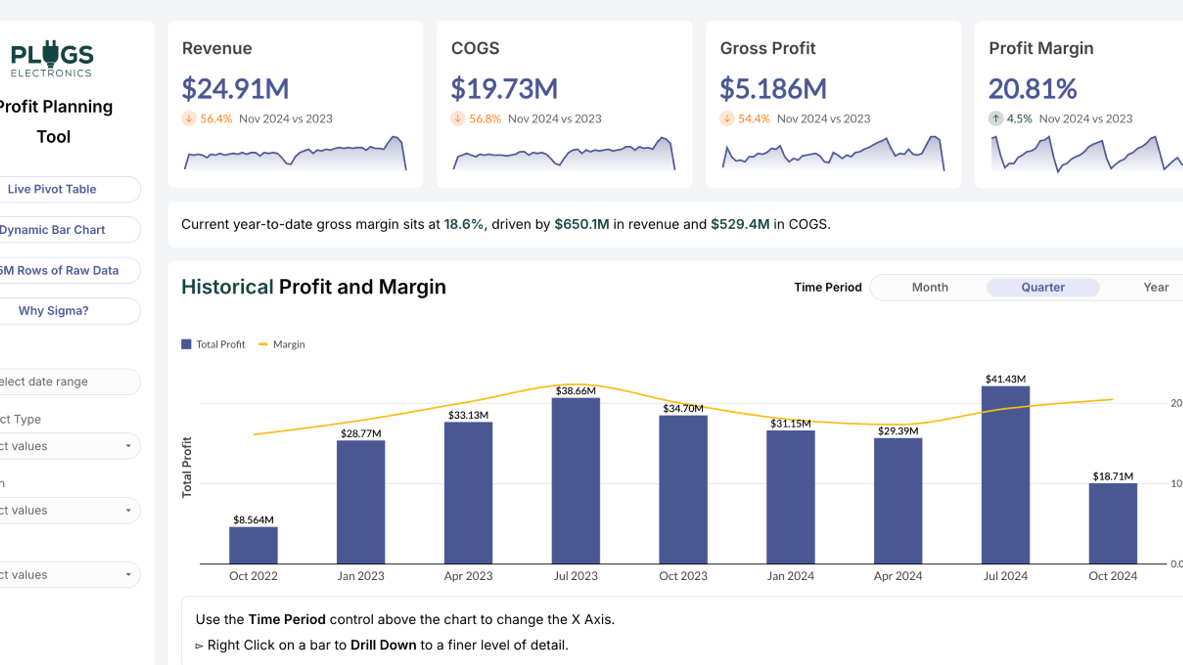Switch Time Period to Month
The width and height of the screenshot is (1183, 665).
[930, 287]
